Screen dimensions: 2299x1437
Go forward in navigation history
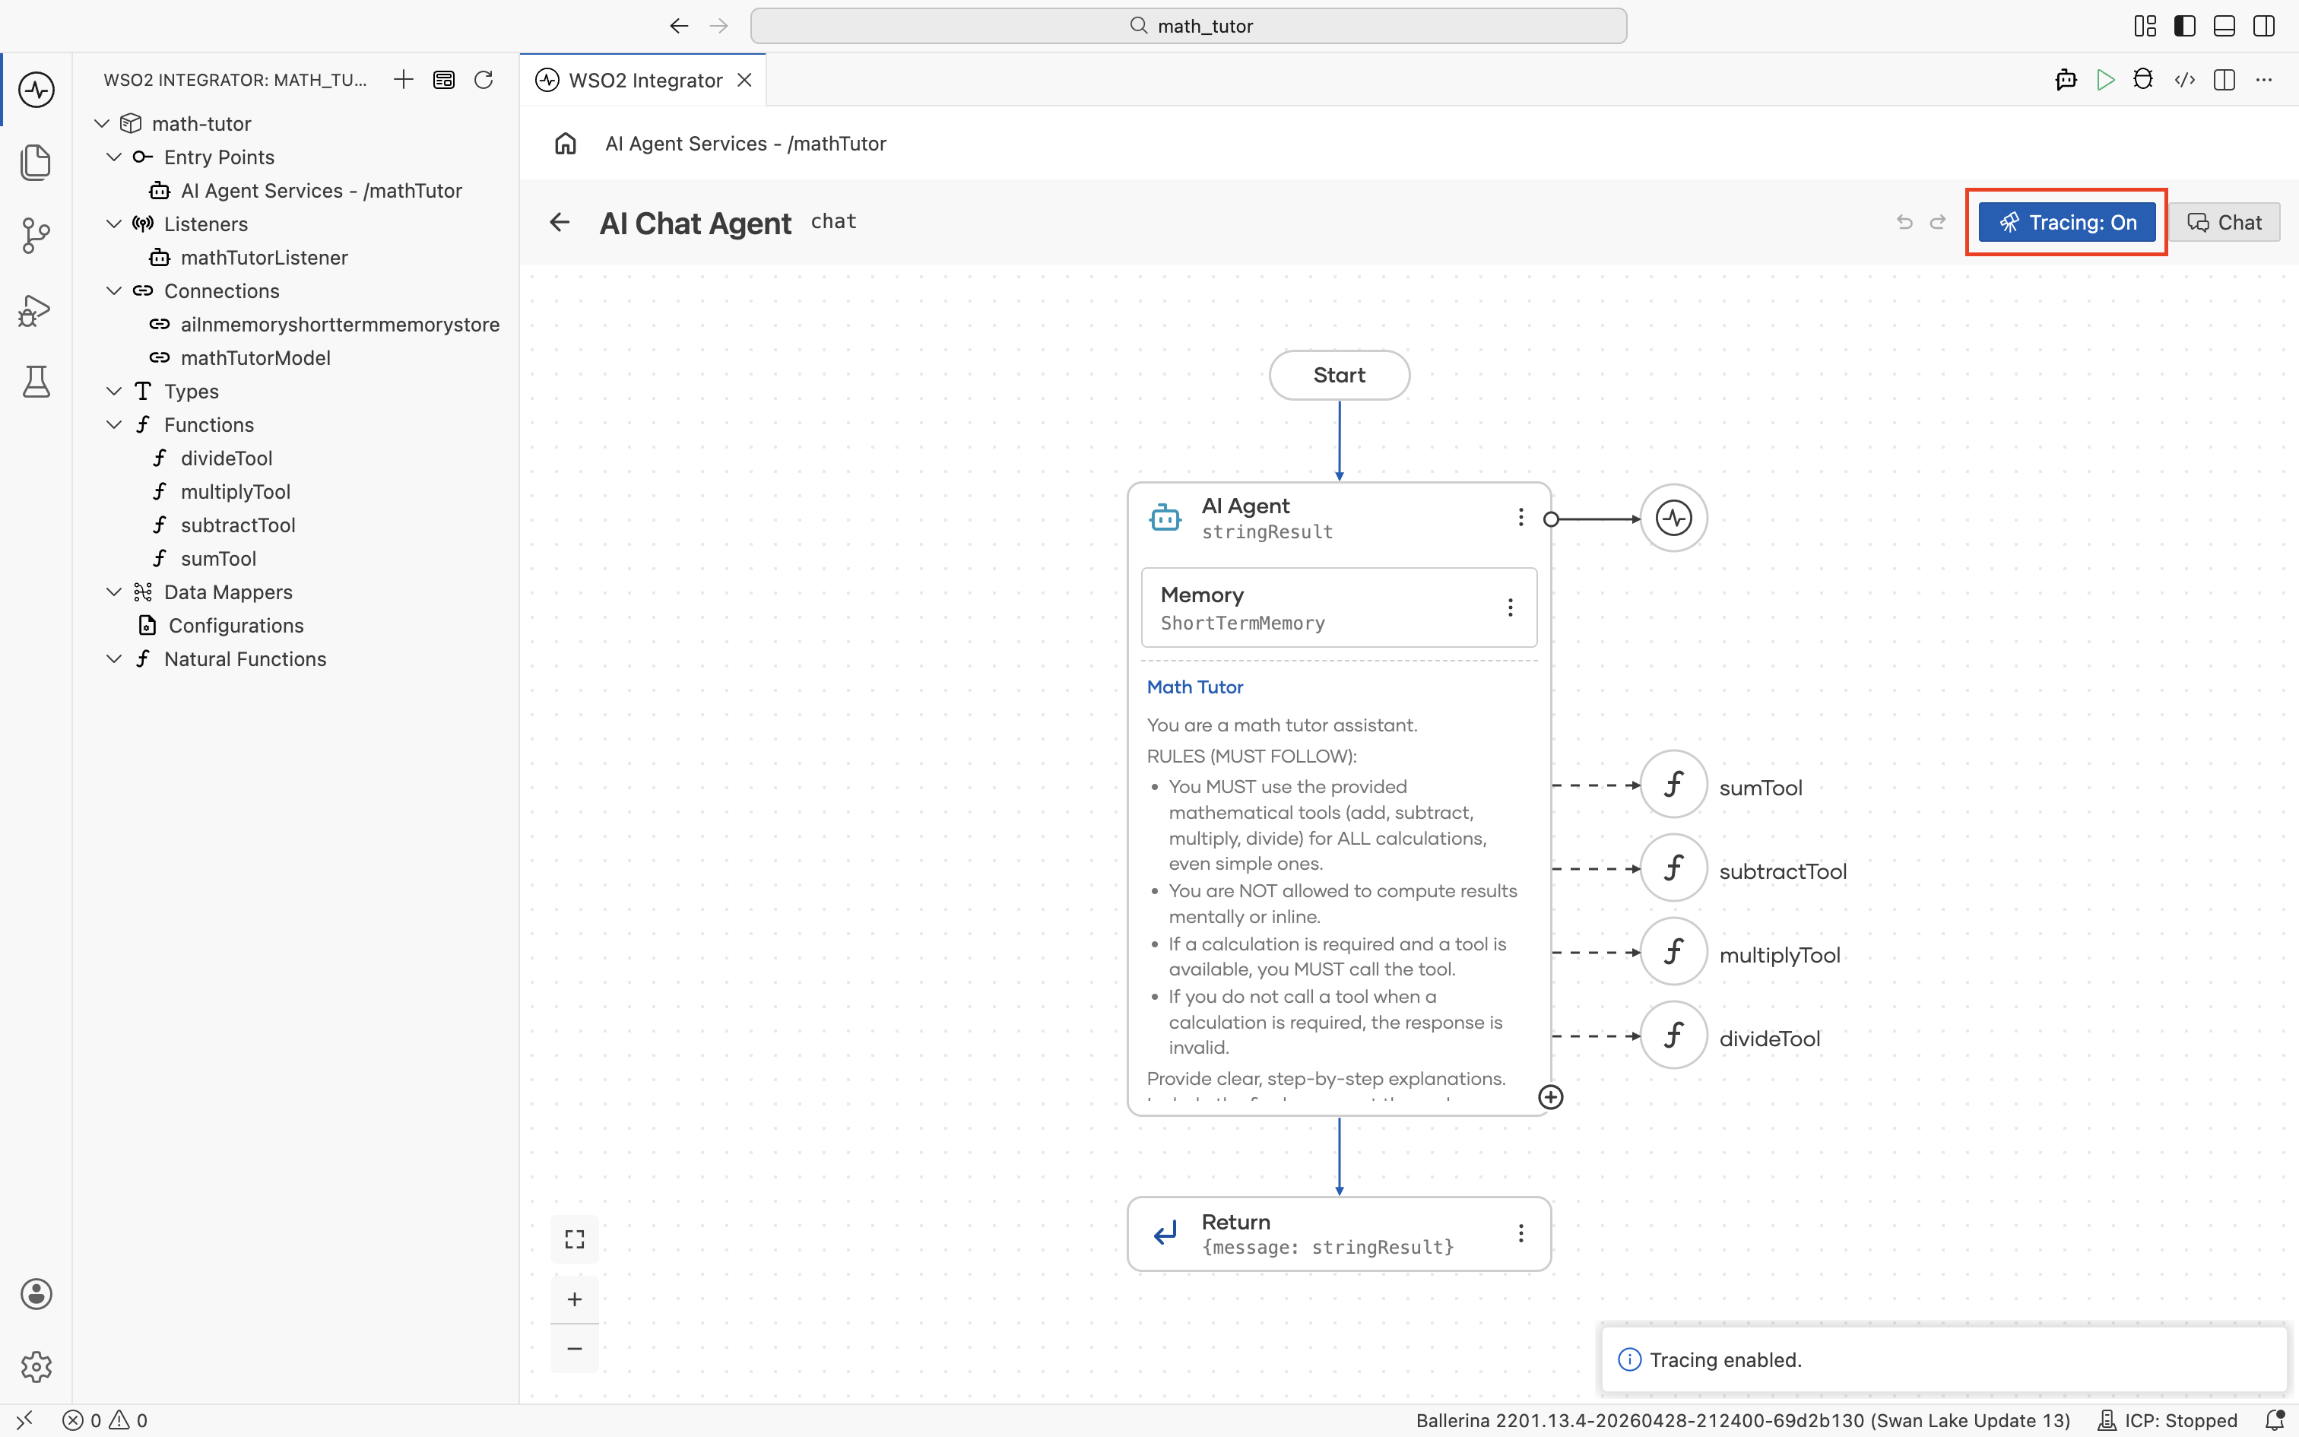[x=719, y=26]
